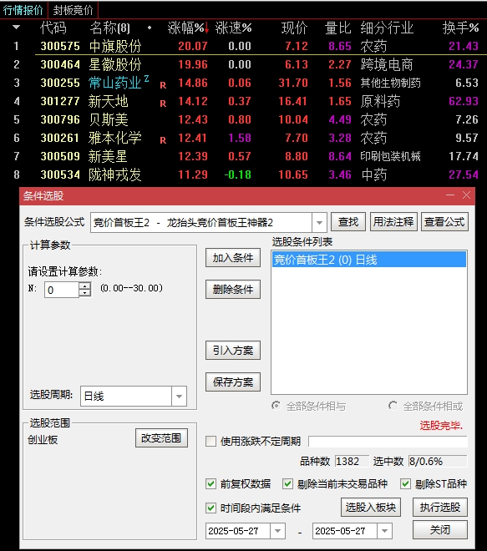Switch to the 行情报价 tab
Viewport: 487px width, 551px height.
coord(23,10)
